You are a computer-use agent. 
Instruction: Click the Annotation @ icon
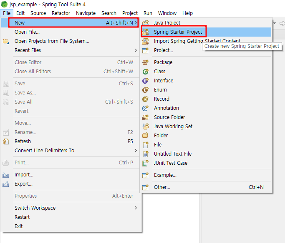tap(145, 108)
